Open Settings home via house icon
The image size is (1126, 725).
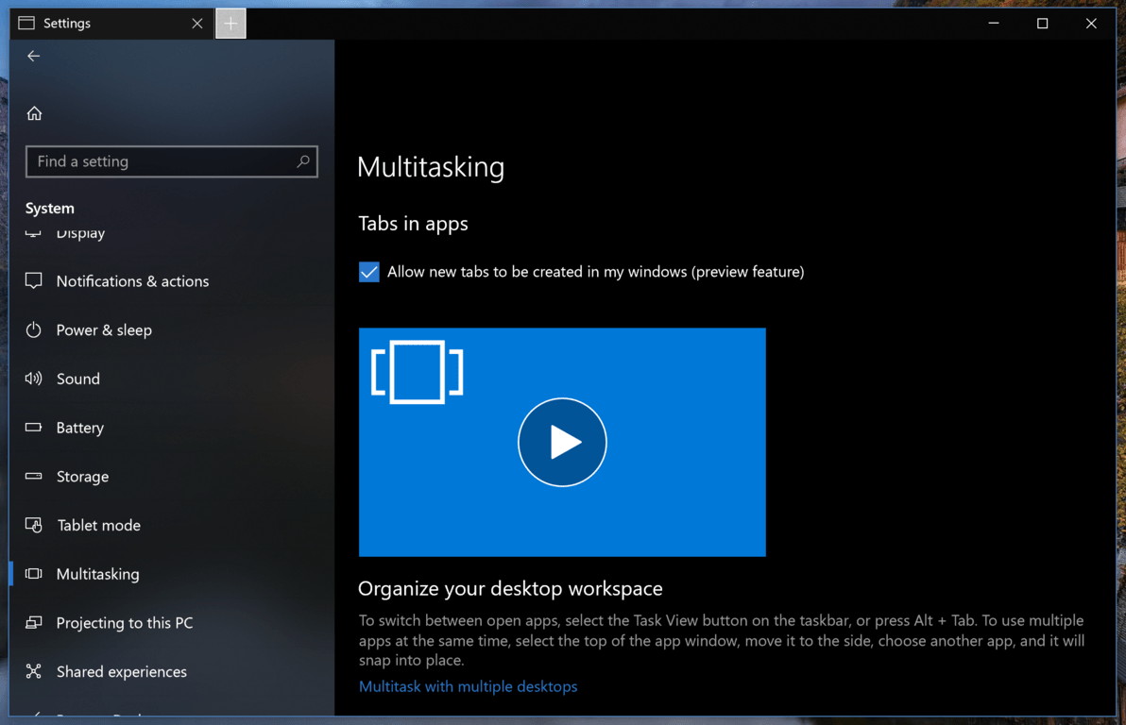point(34,113)
